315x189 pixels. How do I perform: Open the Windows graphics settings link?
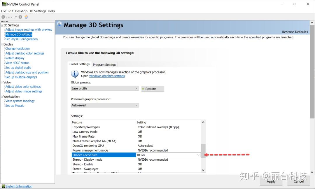[107, 76]
